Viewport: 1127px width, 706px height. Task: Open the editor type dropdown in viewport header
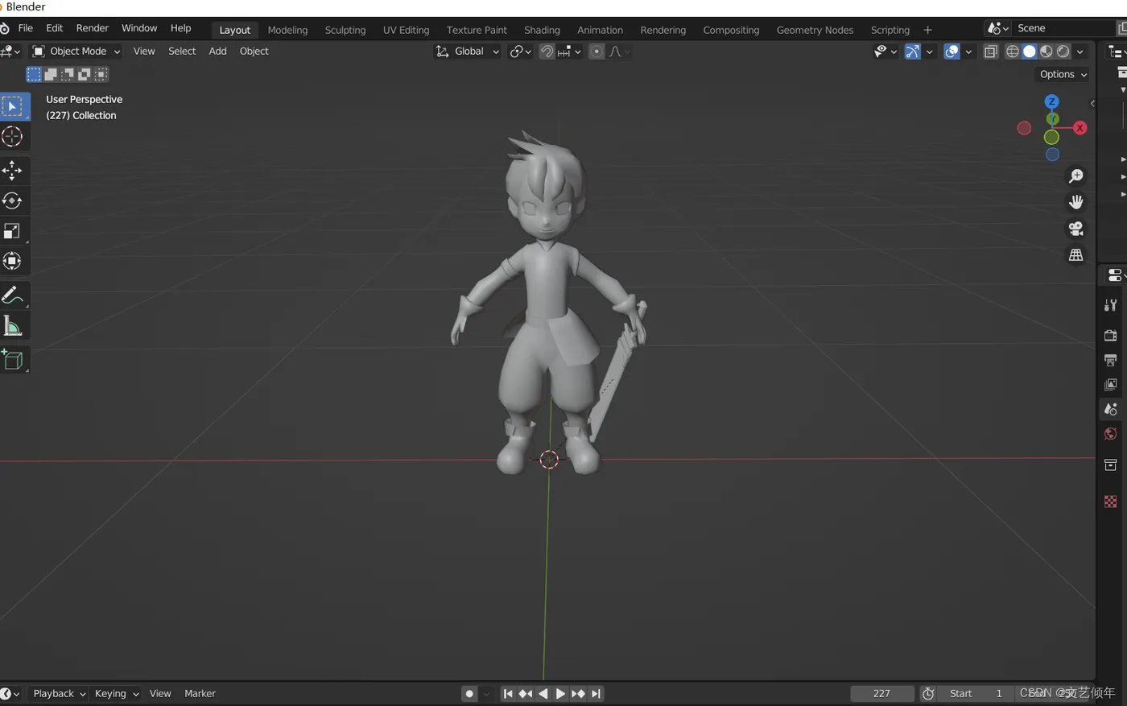tap(10, 52)
